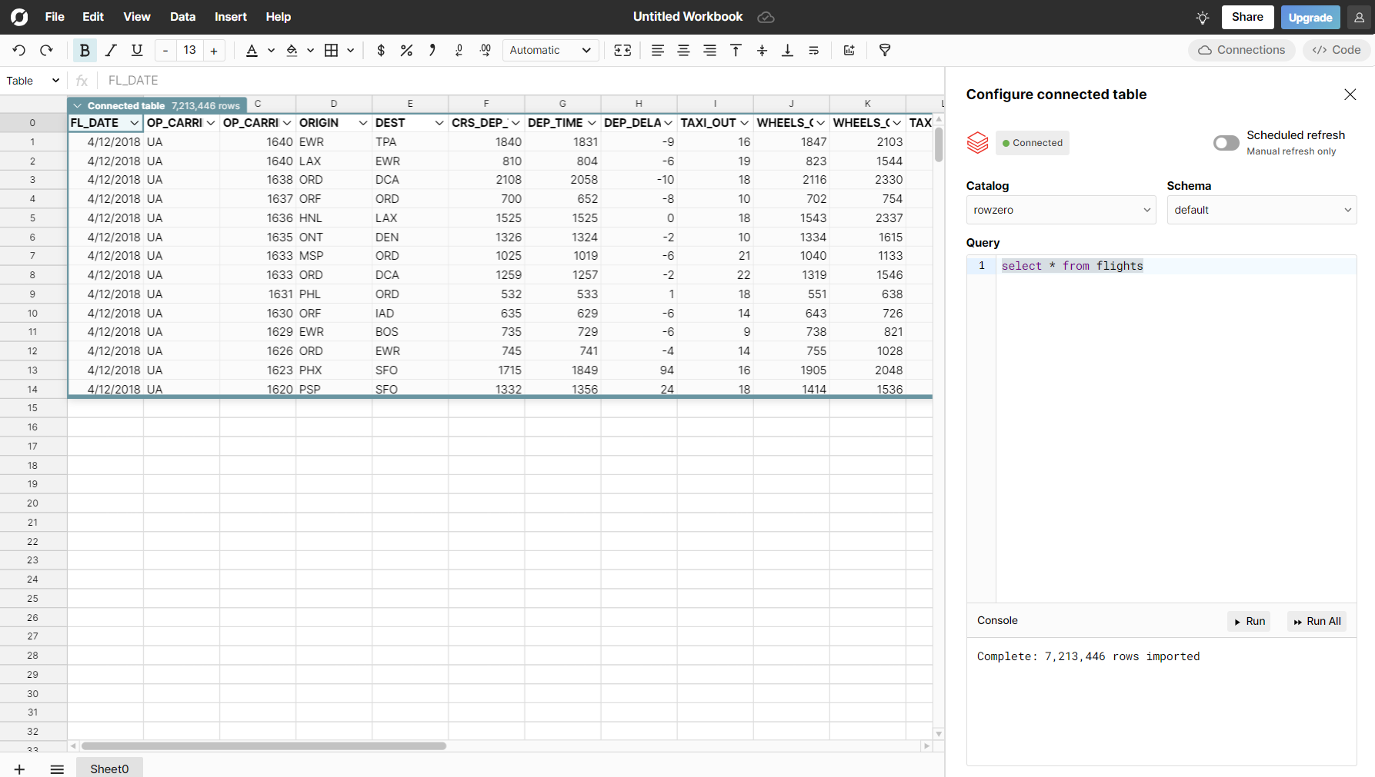The width and height of the screenshot is (1375, 777).
Task: Open the Schema dropdown showing default
Action: [1261, 210]
